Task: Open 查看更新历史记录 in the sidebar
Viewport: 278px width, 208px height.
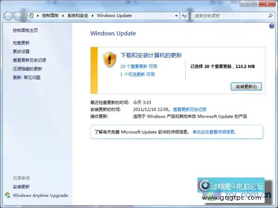Action: tap(29, 60)
